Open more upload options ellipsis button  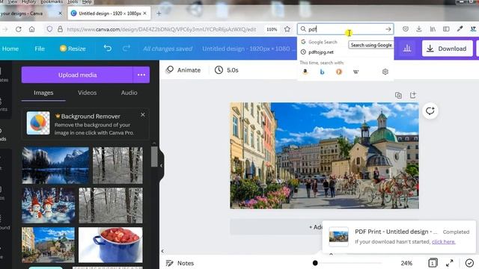point(141,75)
